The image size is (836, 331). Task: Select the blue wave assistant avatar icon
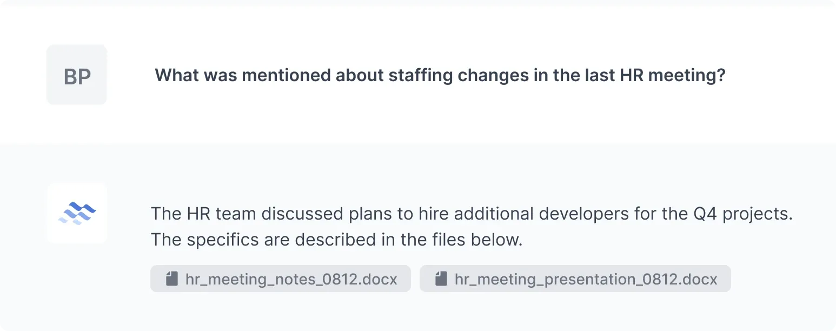click(77, 213)
